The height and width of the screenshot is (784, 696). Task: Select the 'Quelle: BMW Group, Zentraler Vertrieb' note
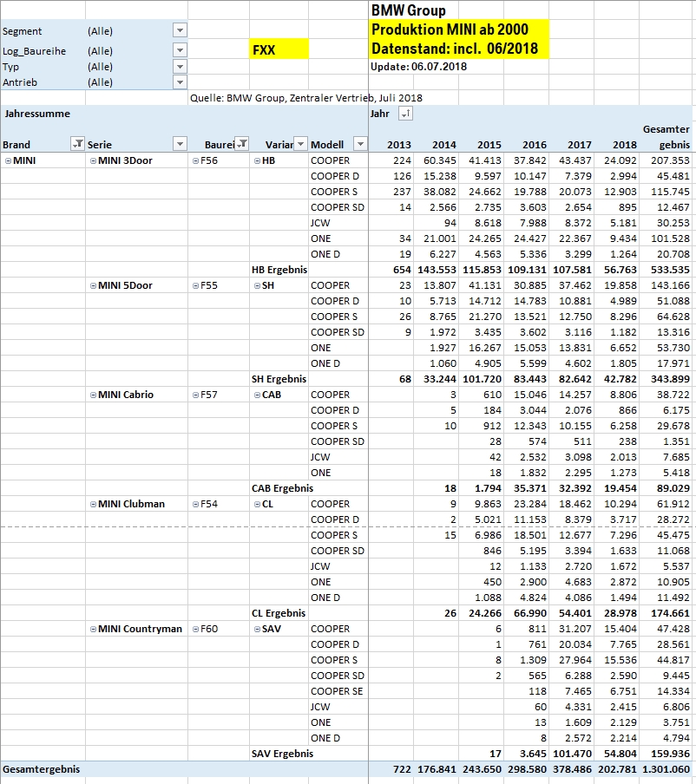(306, 98)
